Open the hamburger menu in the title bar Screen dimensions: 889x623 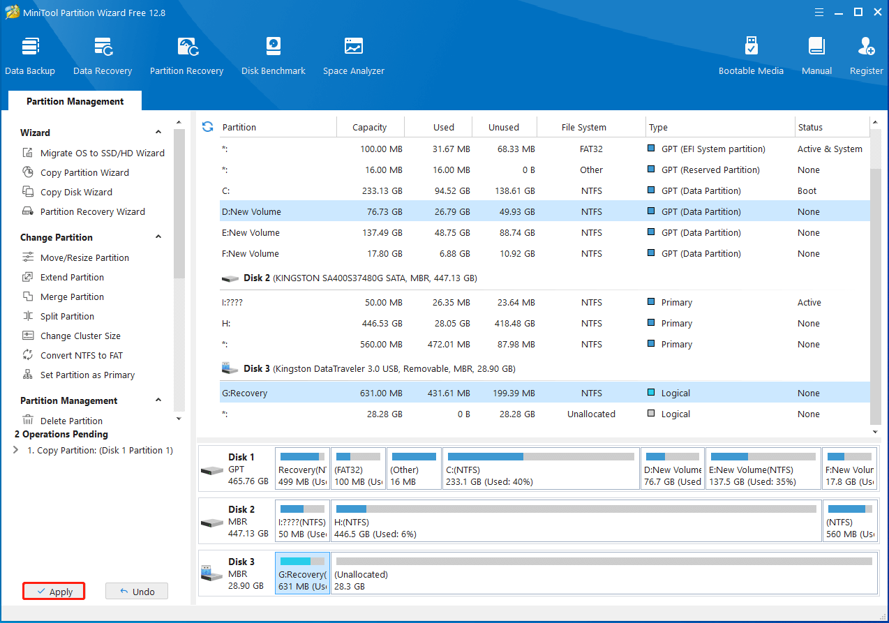819,12
